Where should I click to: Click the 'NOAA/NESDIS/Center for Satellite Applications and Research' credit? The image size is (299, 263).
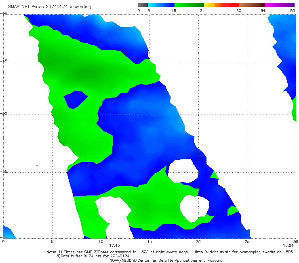[x=167, y=260]
